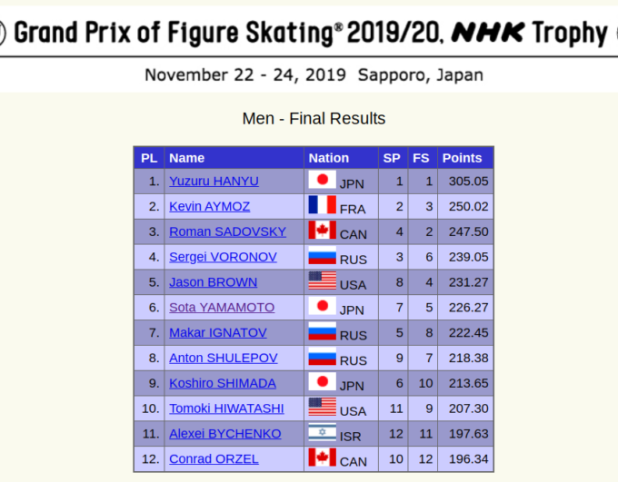Open Sergei VORONOV's profile link
The image size is (618, 482).
223,257
